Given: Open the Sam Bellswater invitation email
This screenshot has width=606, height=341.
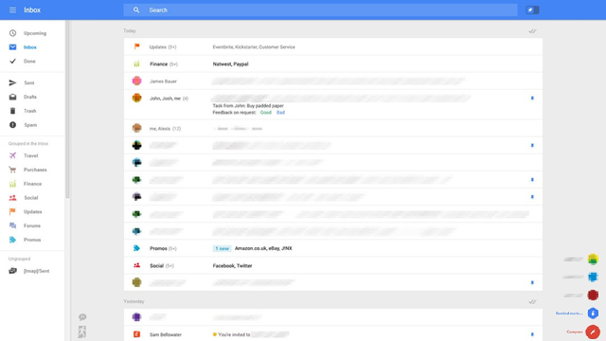Looking at the screenshot, I should (333, 334).
